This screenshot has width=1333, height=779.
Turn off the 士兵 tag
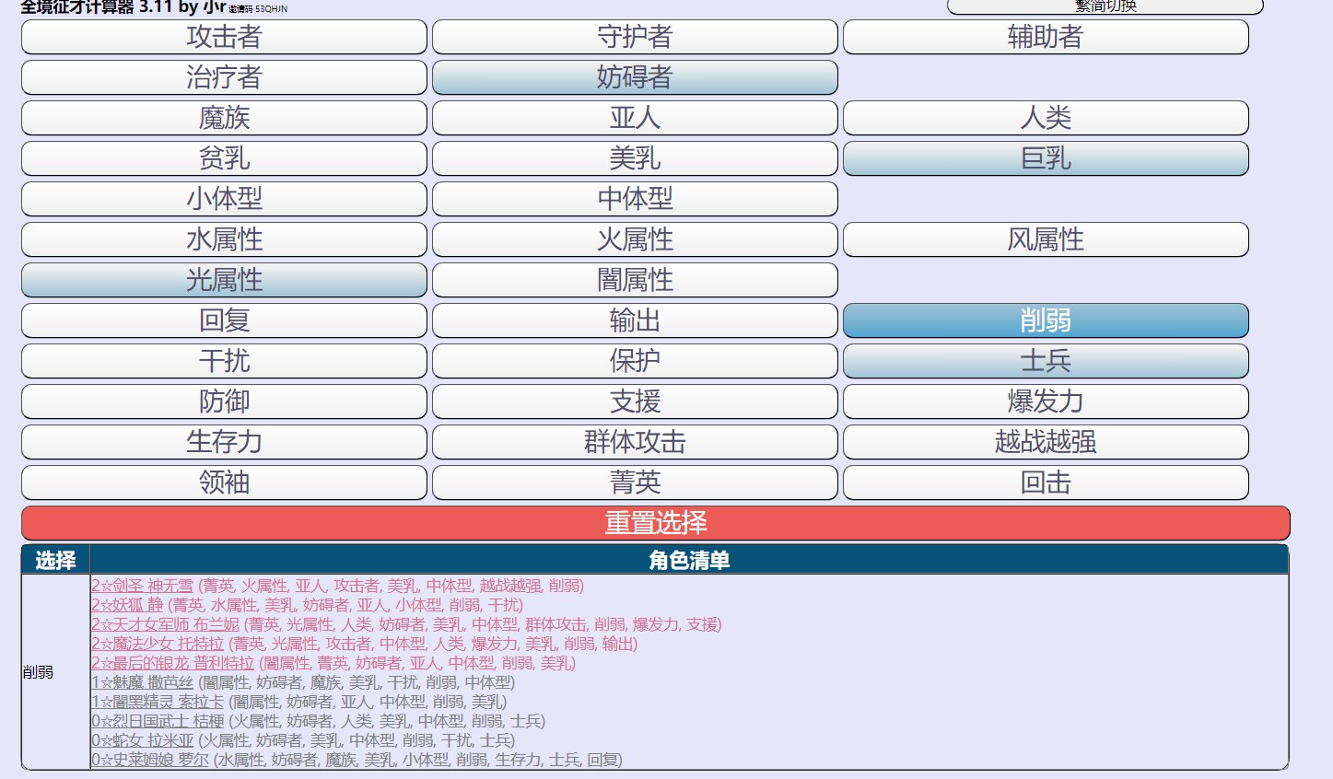1046,361
